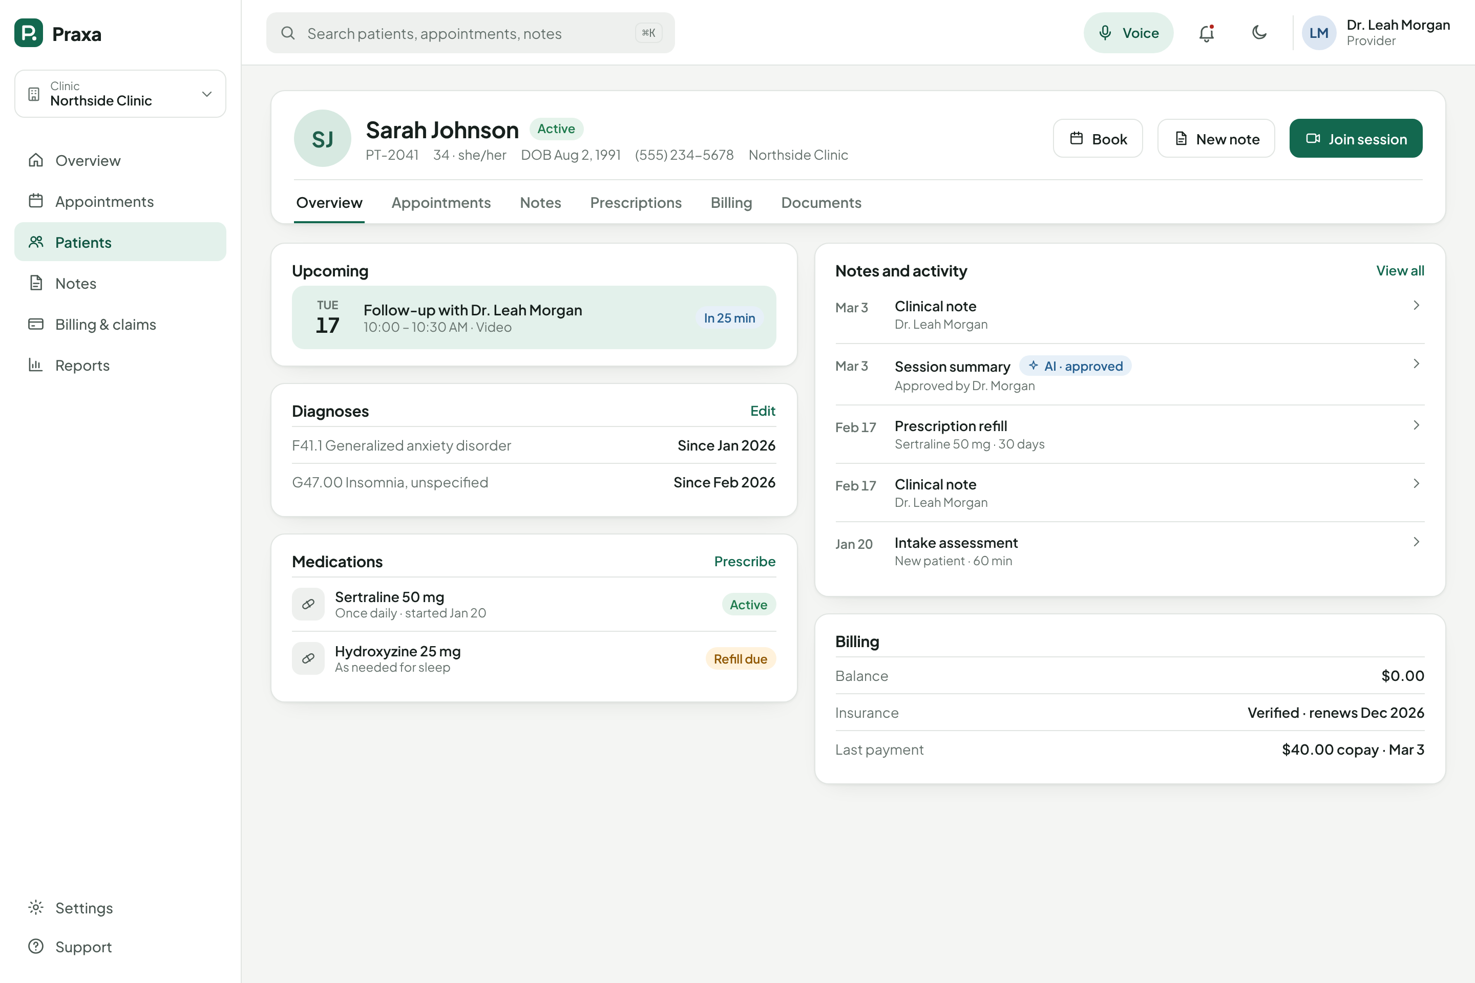Expand the Northside Clinic selector
Viewport: 1475px width, 983px height.
coord(120,93)
